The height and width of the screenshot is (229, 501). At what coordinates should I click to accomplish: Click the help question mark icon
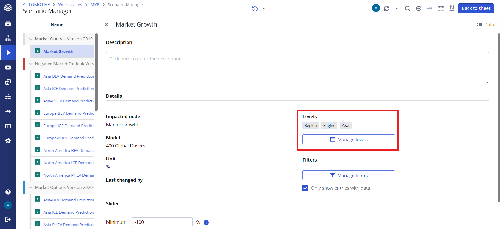click(8, 192)
